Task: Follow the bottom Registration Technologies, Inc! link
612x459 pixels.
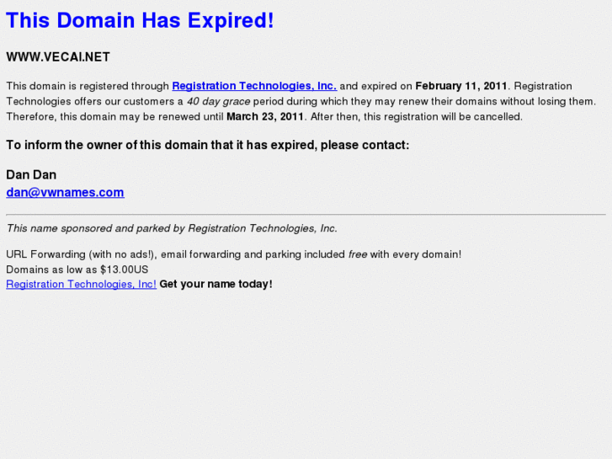Action: tap(81, 284)
